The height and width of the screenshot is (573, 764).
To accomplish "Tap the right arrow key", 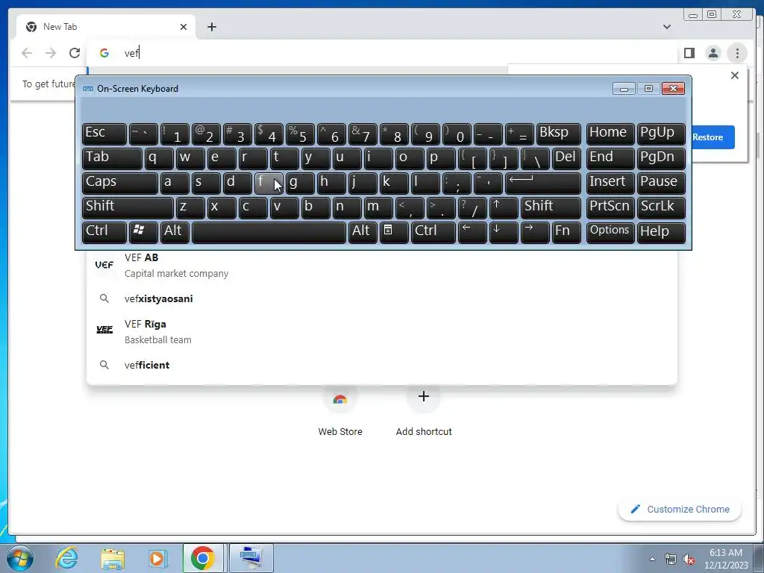I will point(535,233).
